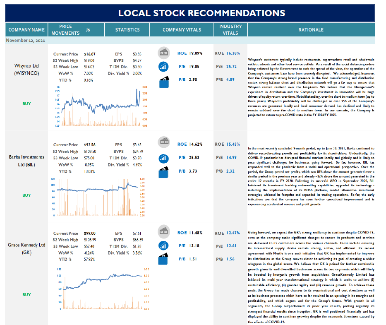Screen dimensions: 386x325
Task: Select the COMPANY NAME column header
Action: point(26,30)
